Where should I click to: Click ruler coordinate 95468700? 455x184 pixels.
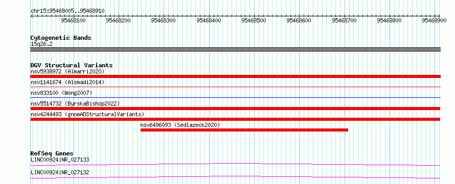click(x=344, y=20)
